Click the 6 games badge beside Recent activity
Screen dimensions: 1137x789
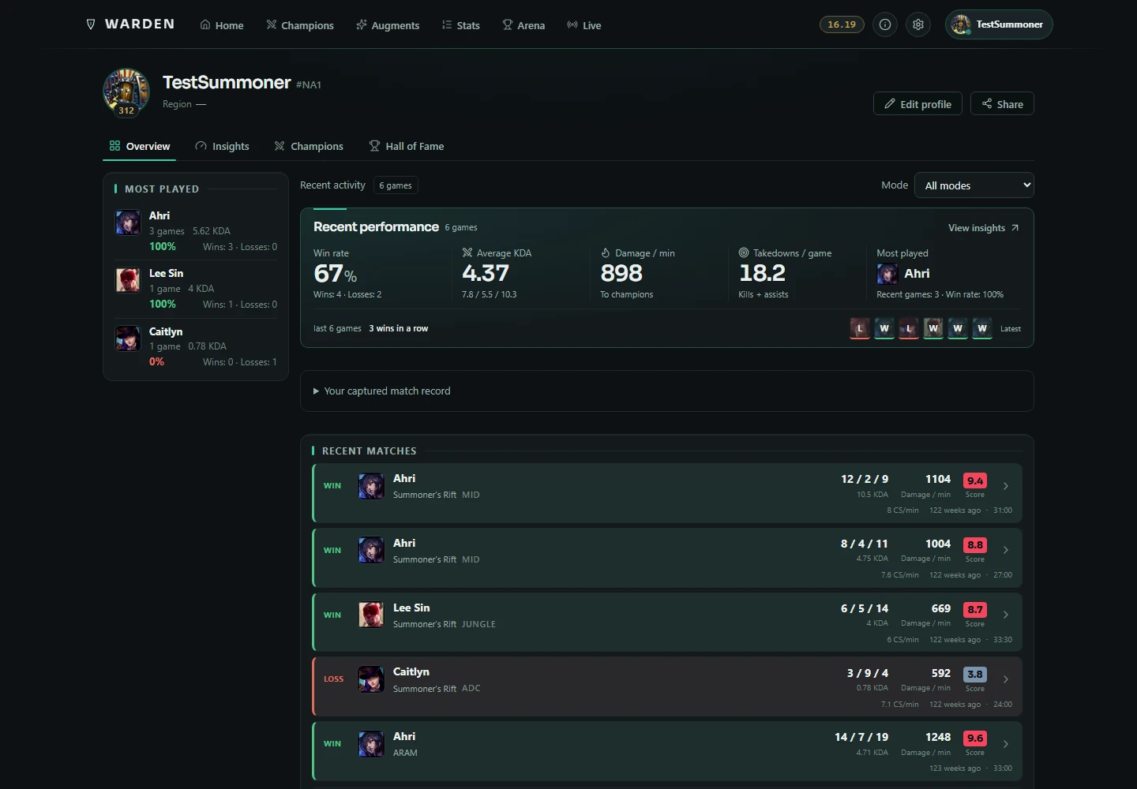(x=396, y=185)
